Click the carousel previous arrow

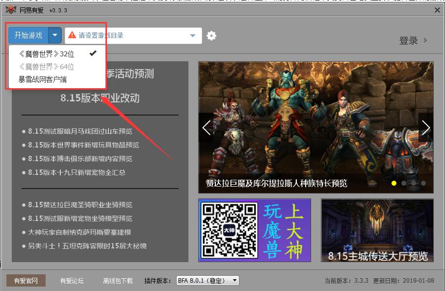tap(206, 126)
